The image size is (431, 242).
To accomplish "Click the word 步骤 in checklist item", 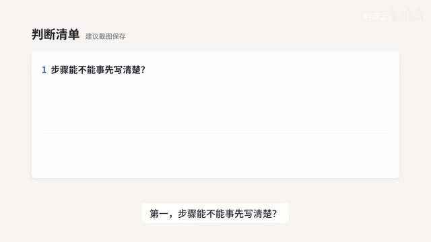I will tap(60, 70).
